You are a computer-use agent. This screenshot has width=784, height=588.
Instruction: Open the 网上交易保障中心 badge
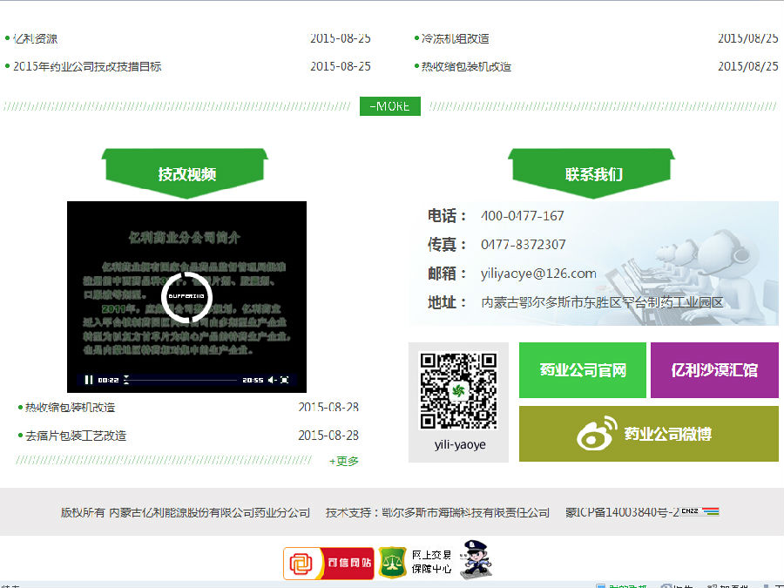416,563
